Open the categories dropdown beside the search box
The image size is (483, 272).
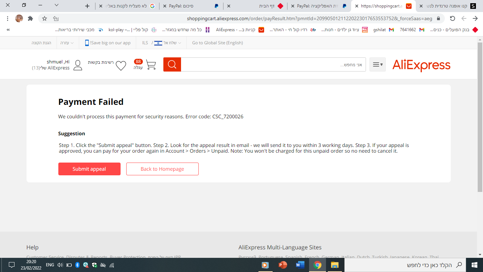coord(378,64)
